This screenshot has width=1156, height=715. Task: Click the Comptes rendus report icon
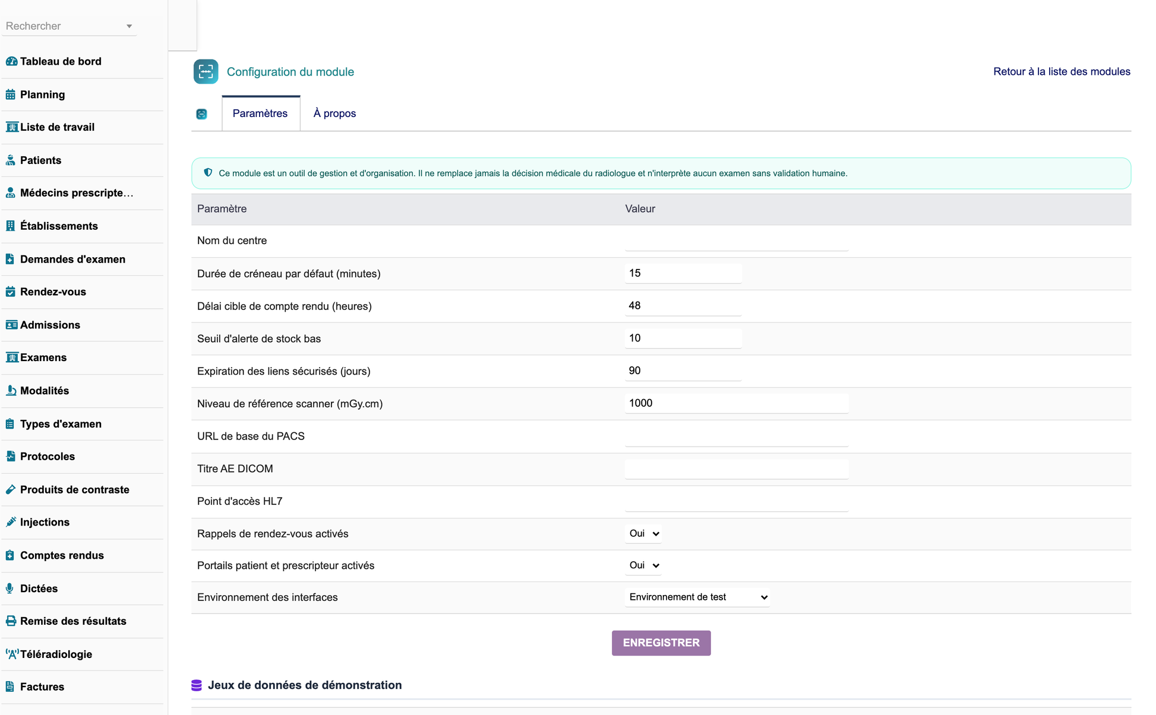[x=10, y=555]
